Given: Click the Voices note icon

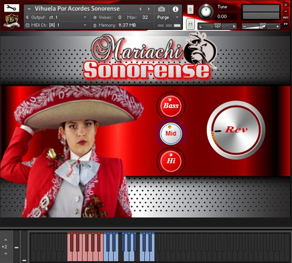Looking at the screenshot, I should [95, 18].
